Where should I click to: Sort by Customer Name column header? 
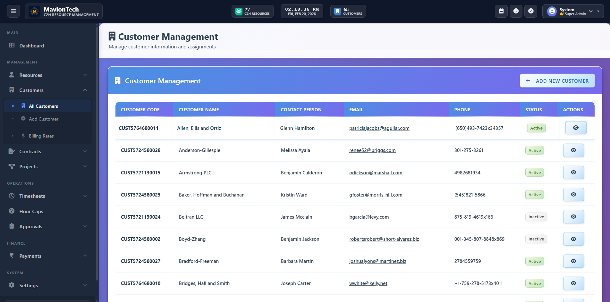(199, 110)
